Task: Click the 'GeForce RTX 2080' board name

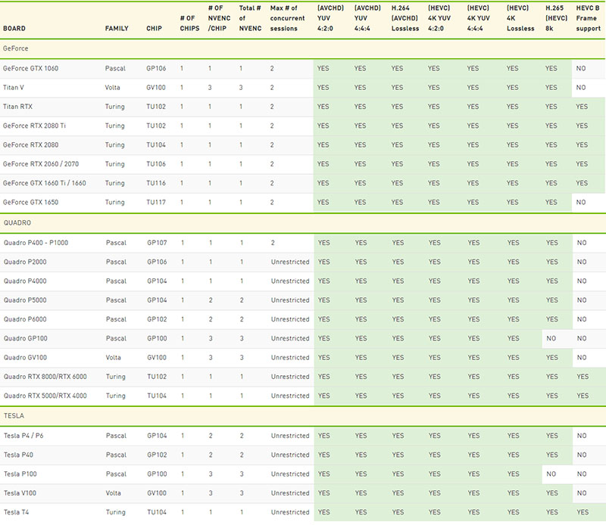Action: point(30,144)
